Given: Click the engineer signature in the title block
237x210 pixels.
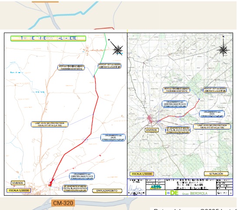Looking at the screenshot, I should coord(137,189).
